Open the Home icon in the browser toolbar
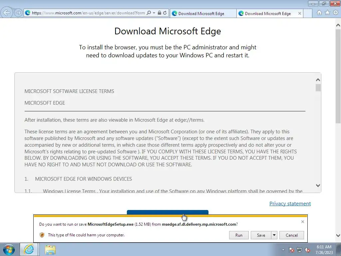 point(319,13)
